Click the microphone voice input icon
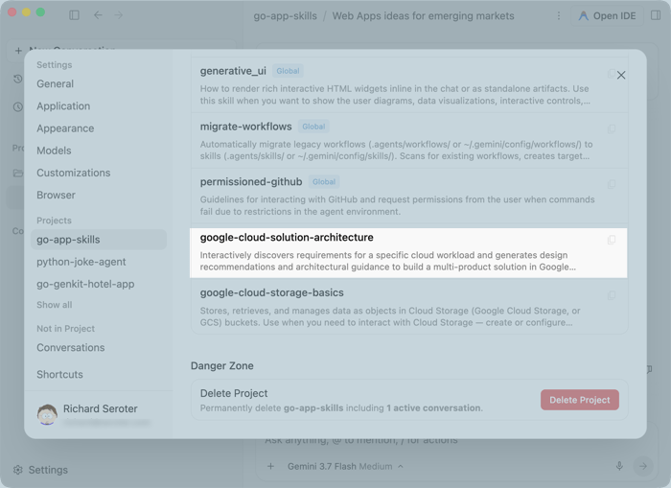671x488 pixels. (x=619, y=466)
